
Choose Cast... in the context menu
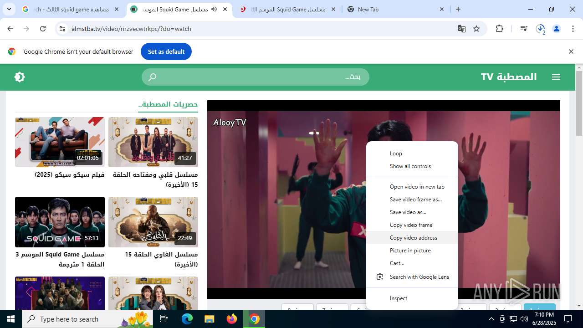point(412,263)
